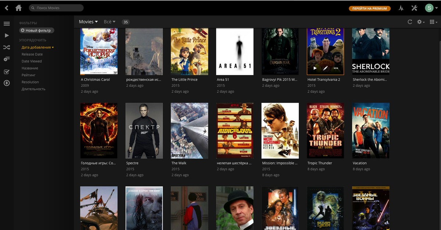This screenshot has width=441, height=230.
Task: Click the add to playlist sidebar icon
Action: point(7,59)
